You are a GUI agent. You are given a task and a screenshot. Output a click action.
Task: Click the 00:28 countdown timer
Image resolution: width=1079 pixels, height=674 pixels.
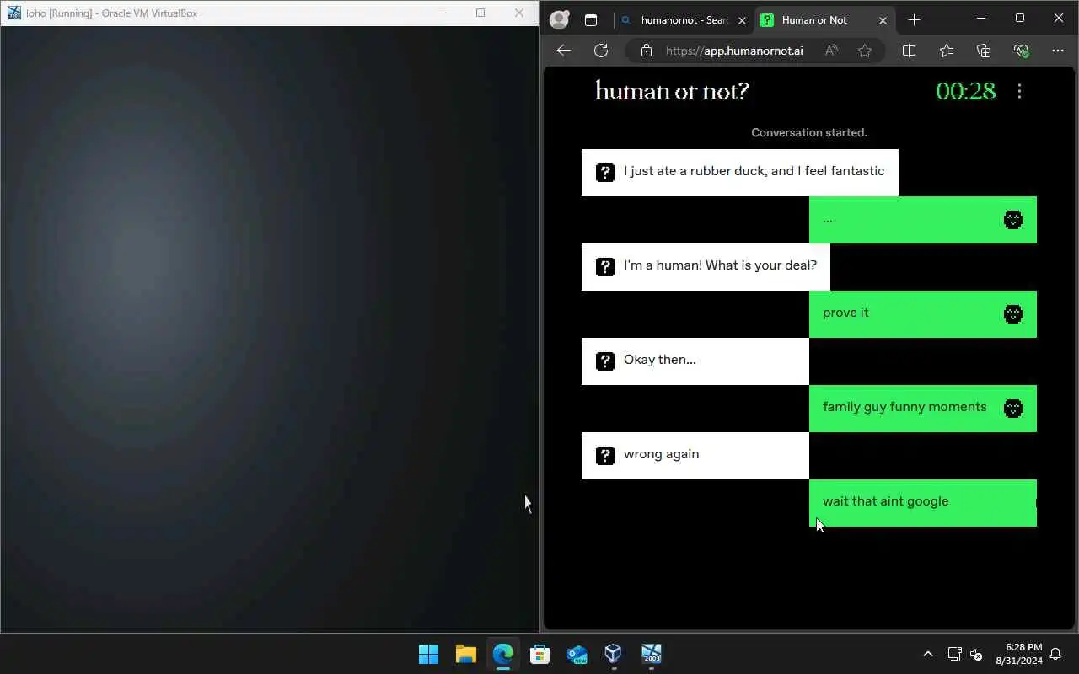click(966, 91)
